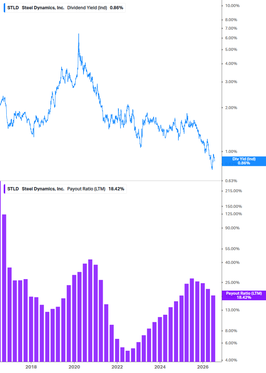
Task: Click the purple color marker beside Payout Ratio legend
Action: click(4, 189)
